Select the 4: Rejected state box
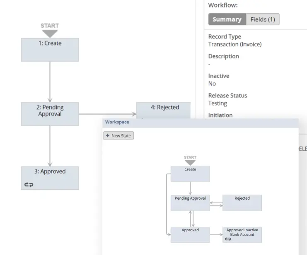Screen dimensions: 307x255 coord(163,110)
